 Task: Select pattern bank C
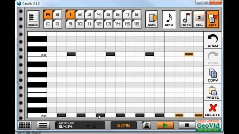48,24
